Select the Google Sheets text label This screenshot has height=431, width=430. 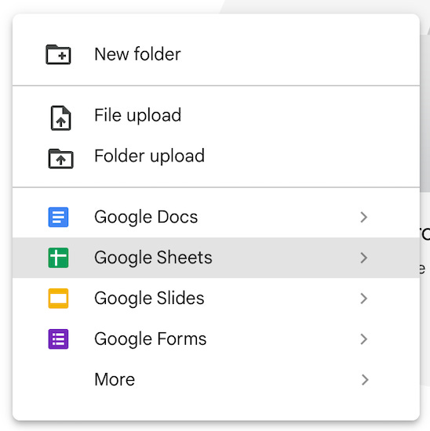[x=153, y=258]
